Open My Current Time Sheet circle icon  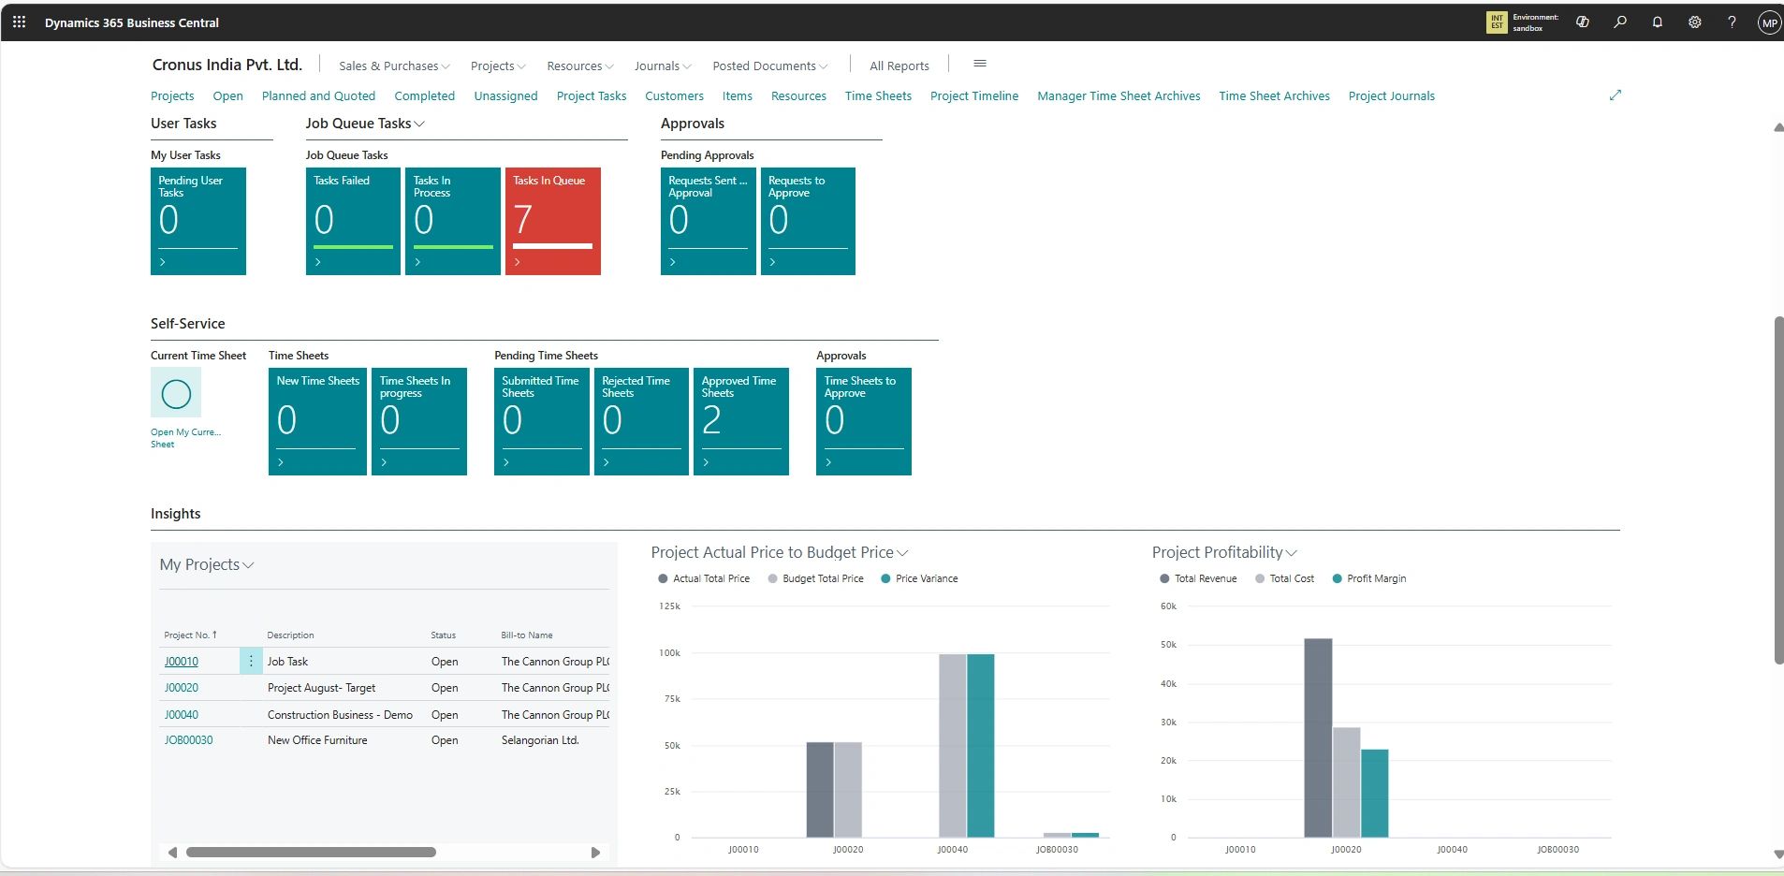tap(176, 393)
